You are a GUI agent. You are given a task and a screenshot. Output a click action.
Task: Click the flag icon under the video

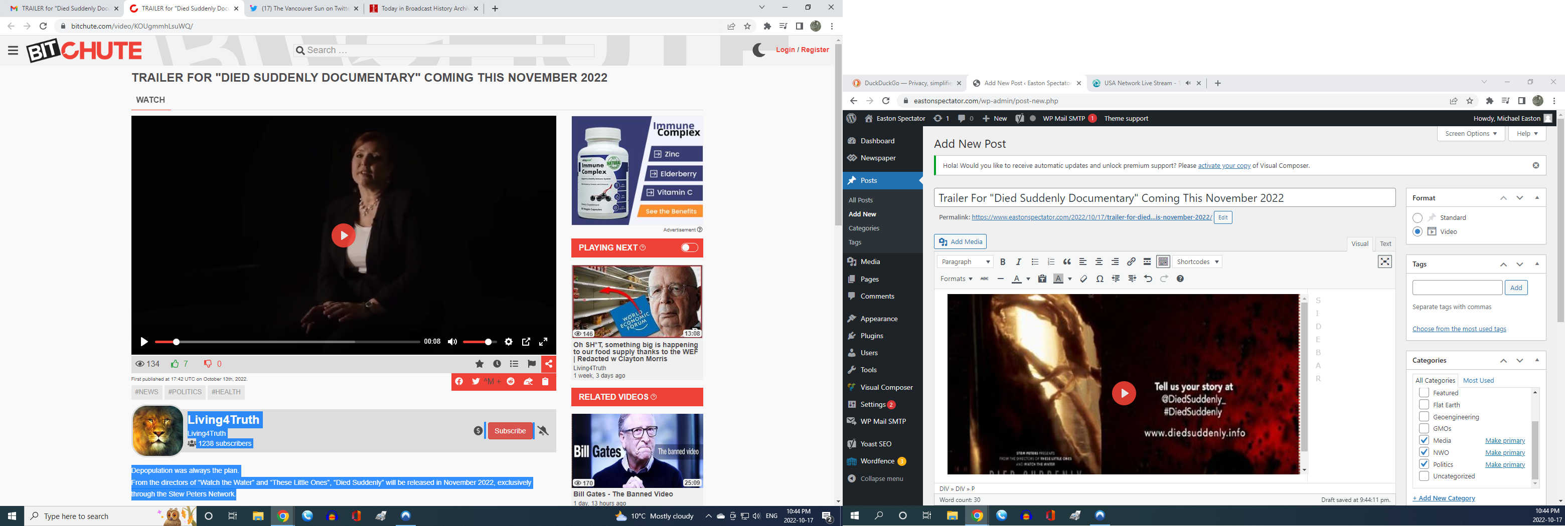tap(532, 364)
